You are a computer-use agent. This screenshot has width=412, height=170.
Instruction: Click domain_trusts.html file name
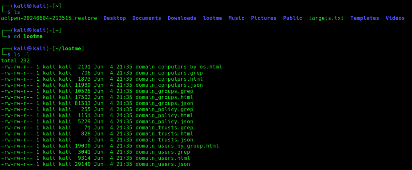click(164, 134)
